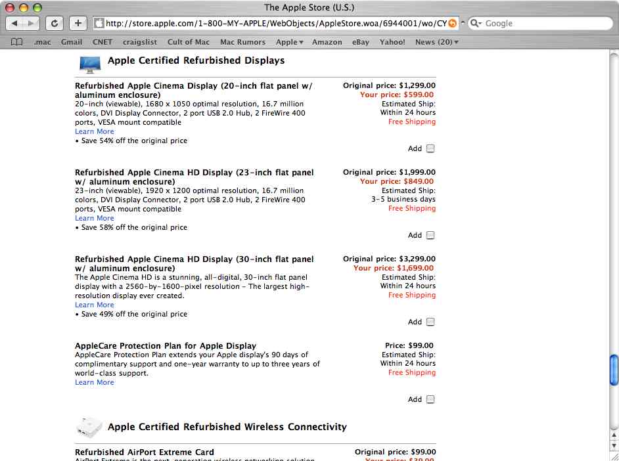Go forward with the Safari forward arrow

coord(31,23)
